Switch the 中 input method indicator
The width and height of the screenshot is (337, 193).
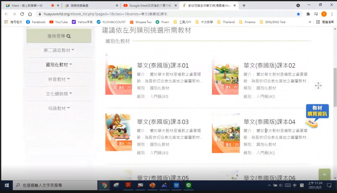tap(295, 185)
